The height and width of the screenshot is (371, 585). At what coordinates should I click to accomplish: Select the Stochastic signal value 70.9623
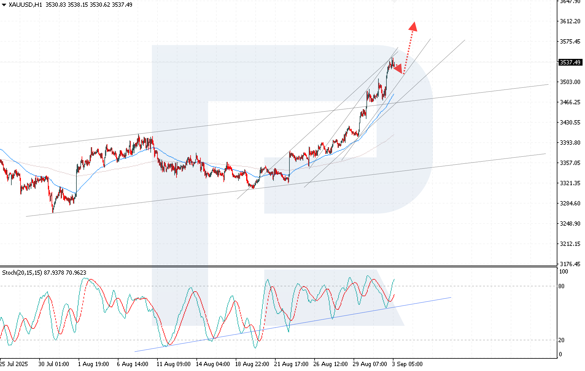tap(76, 273)
